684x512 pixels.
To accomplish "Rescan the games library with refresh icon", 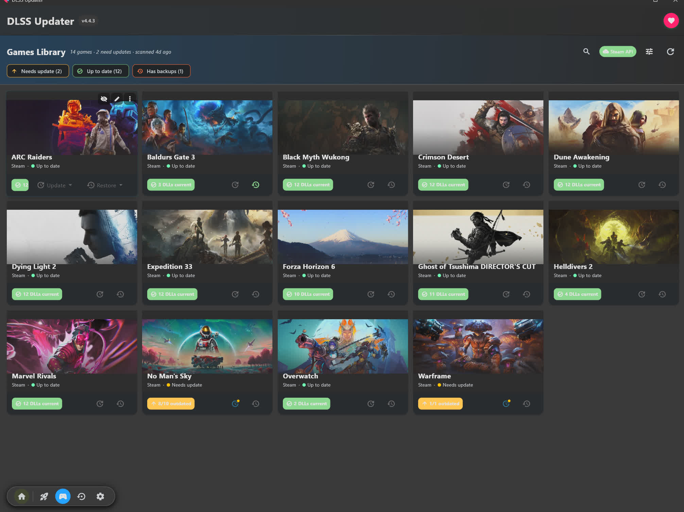I will pyautogui.click(x=670, y=52).
